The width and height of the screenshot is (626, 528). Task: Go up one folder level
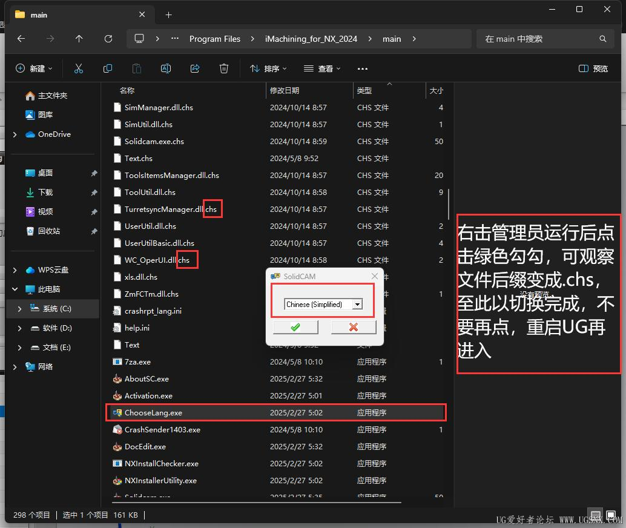79,39
